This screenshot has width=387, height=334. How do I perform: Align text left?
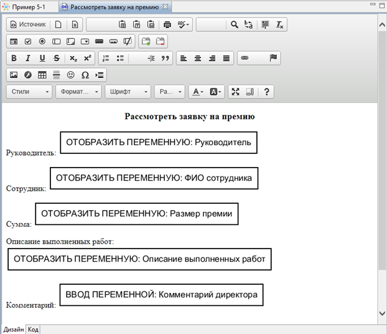click(x=184, y=58)
